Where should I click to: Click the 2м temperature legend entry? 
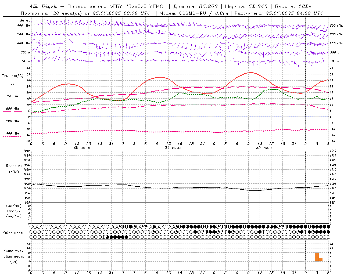click(x=13, y=84)
